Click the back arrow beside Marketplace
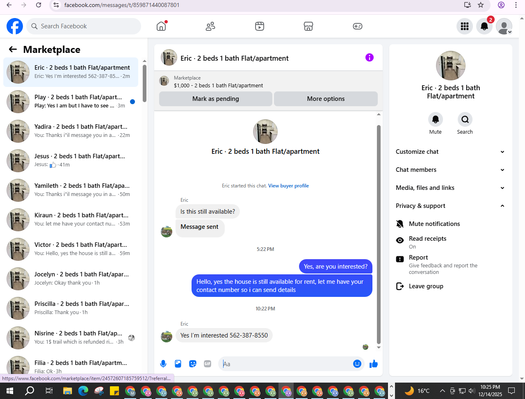 click(13, 50)
